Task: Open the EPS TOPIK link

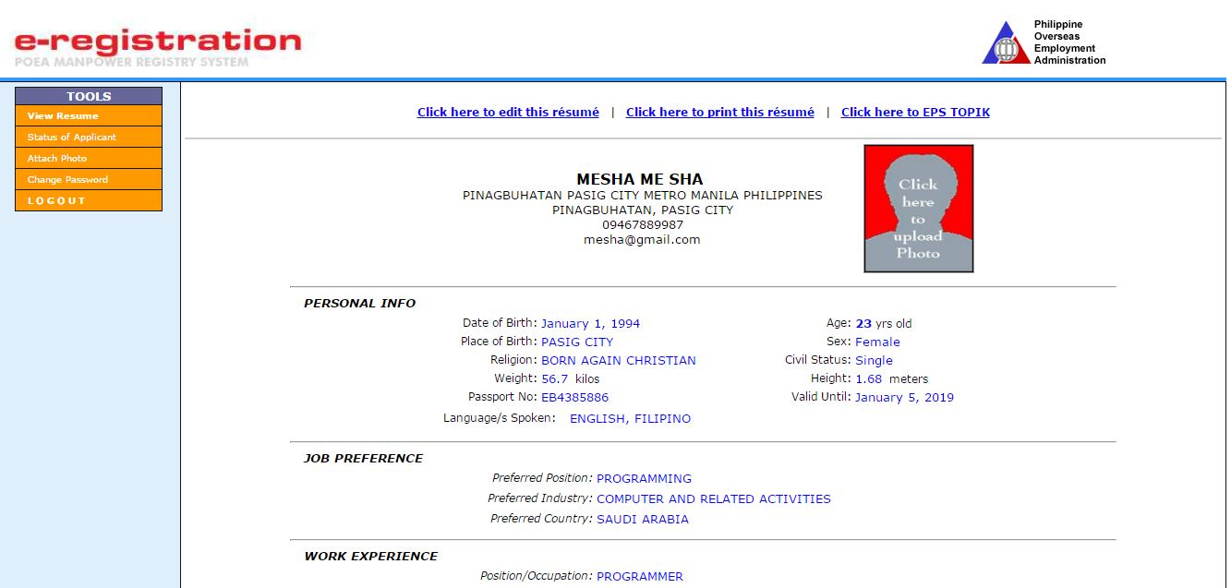Action: (x=915, y=112)
